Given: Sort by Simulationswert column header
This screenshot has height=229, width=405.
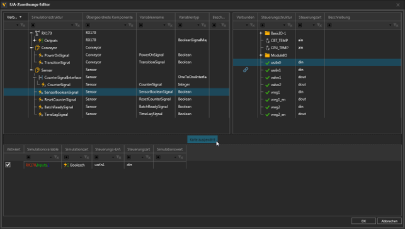Looking at the screenshot, I should click(169, 149).
